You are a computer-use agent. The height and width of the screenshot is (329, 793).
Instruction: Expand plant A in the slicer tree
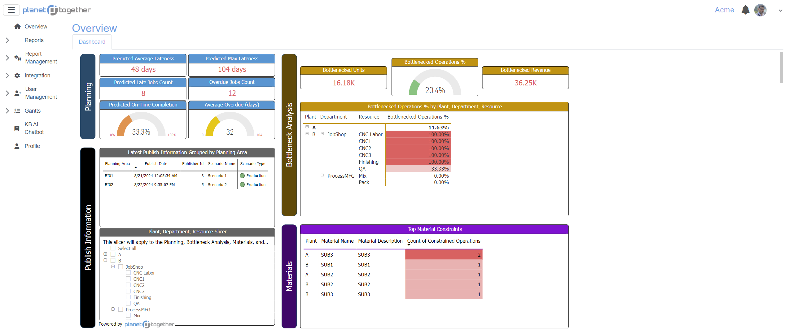[105, 254]
